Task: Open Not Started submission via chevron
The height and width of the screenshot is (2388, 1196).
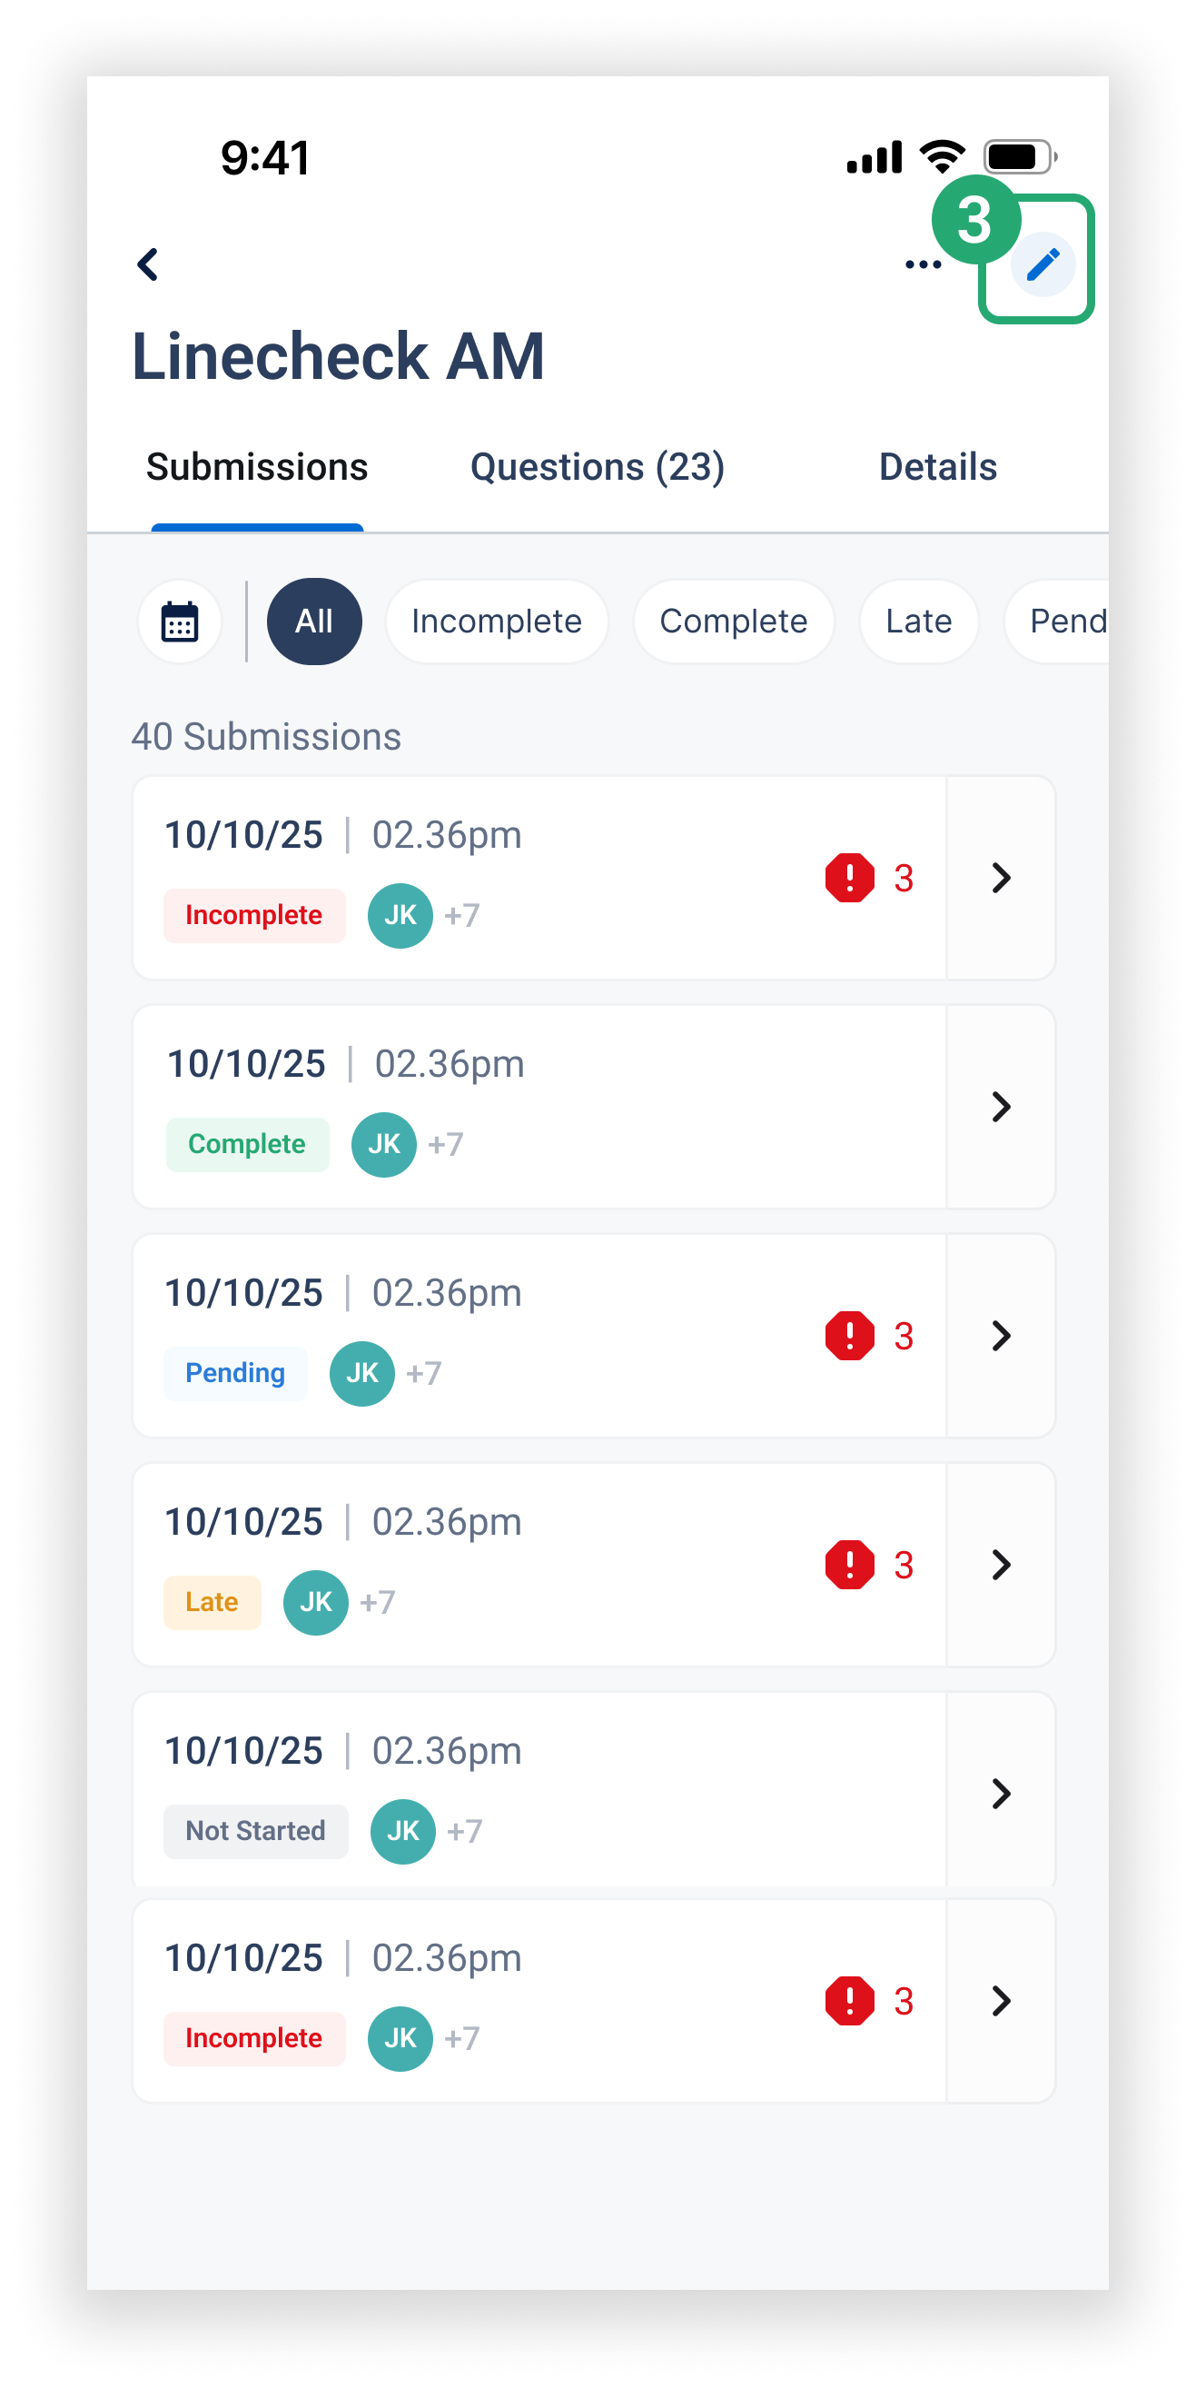Action: [1001, 1794]
